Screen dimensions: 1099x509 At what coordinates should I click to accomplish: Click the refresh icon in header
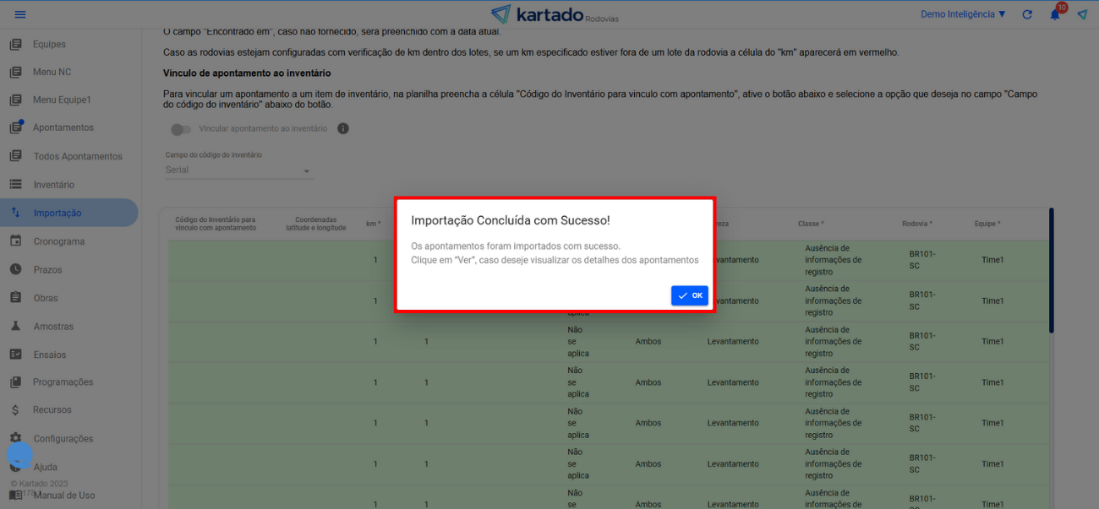[1027, 14]
